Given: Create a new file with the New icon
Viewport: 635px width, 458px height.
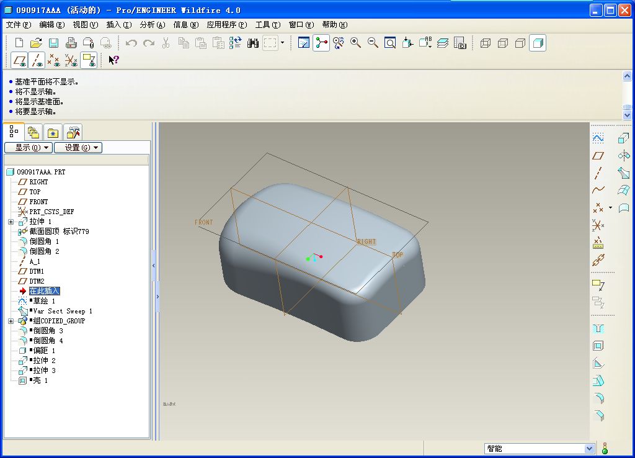Looking at the screenshot, I should coord(19,43).
